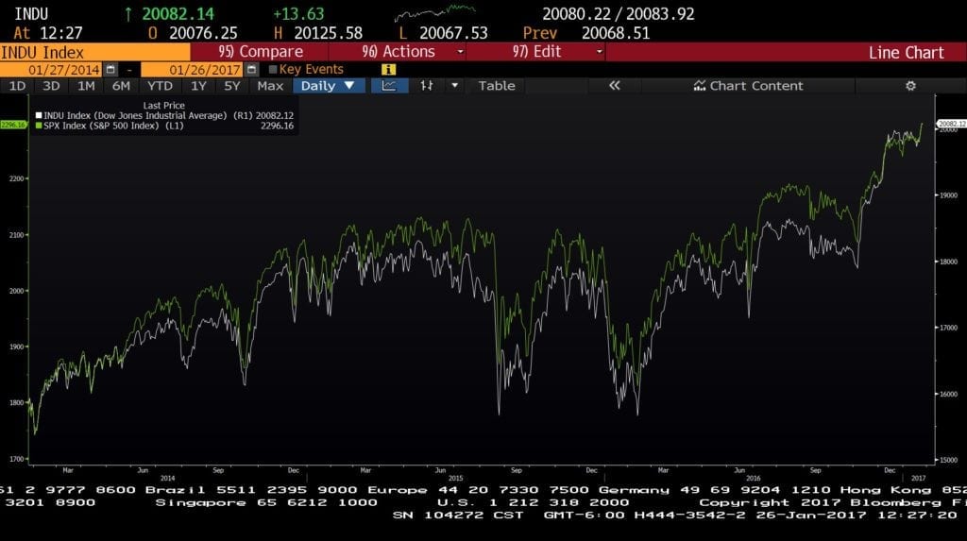Select the 1M range tab
The image size is (967, 541).
tap(86, 86)
